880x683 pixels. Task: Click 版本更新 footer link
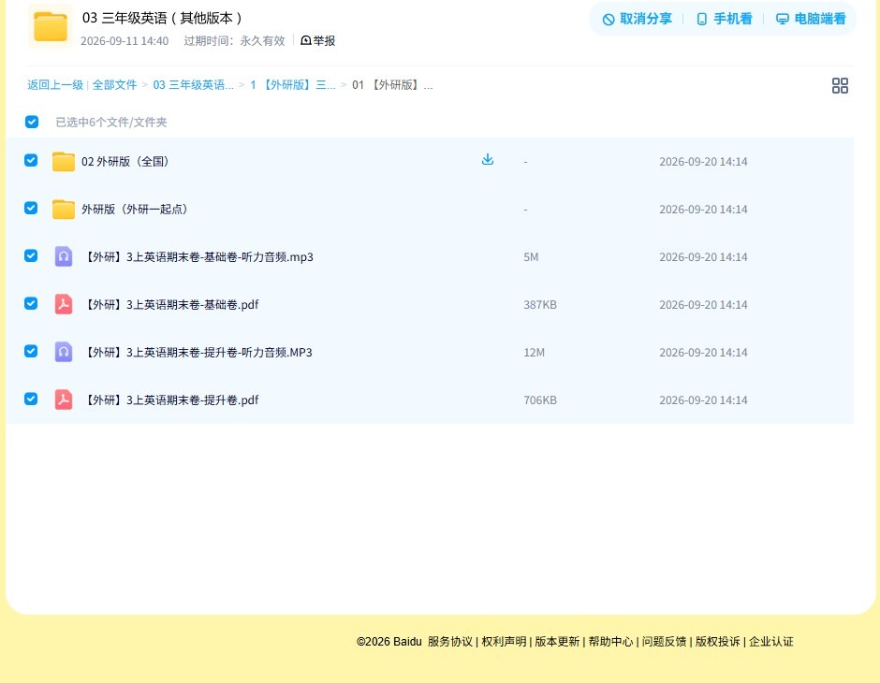click(x=557, y=642)
